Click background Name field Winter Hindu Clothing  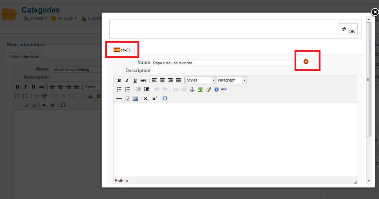pos(77,70)
